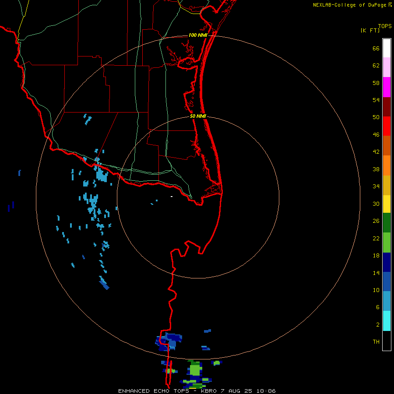Click the 7 AUG 25 date text
Image resolution: width=394 pixels, height=394 pixels.
point(236,391)
